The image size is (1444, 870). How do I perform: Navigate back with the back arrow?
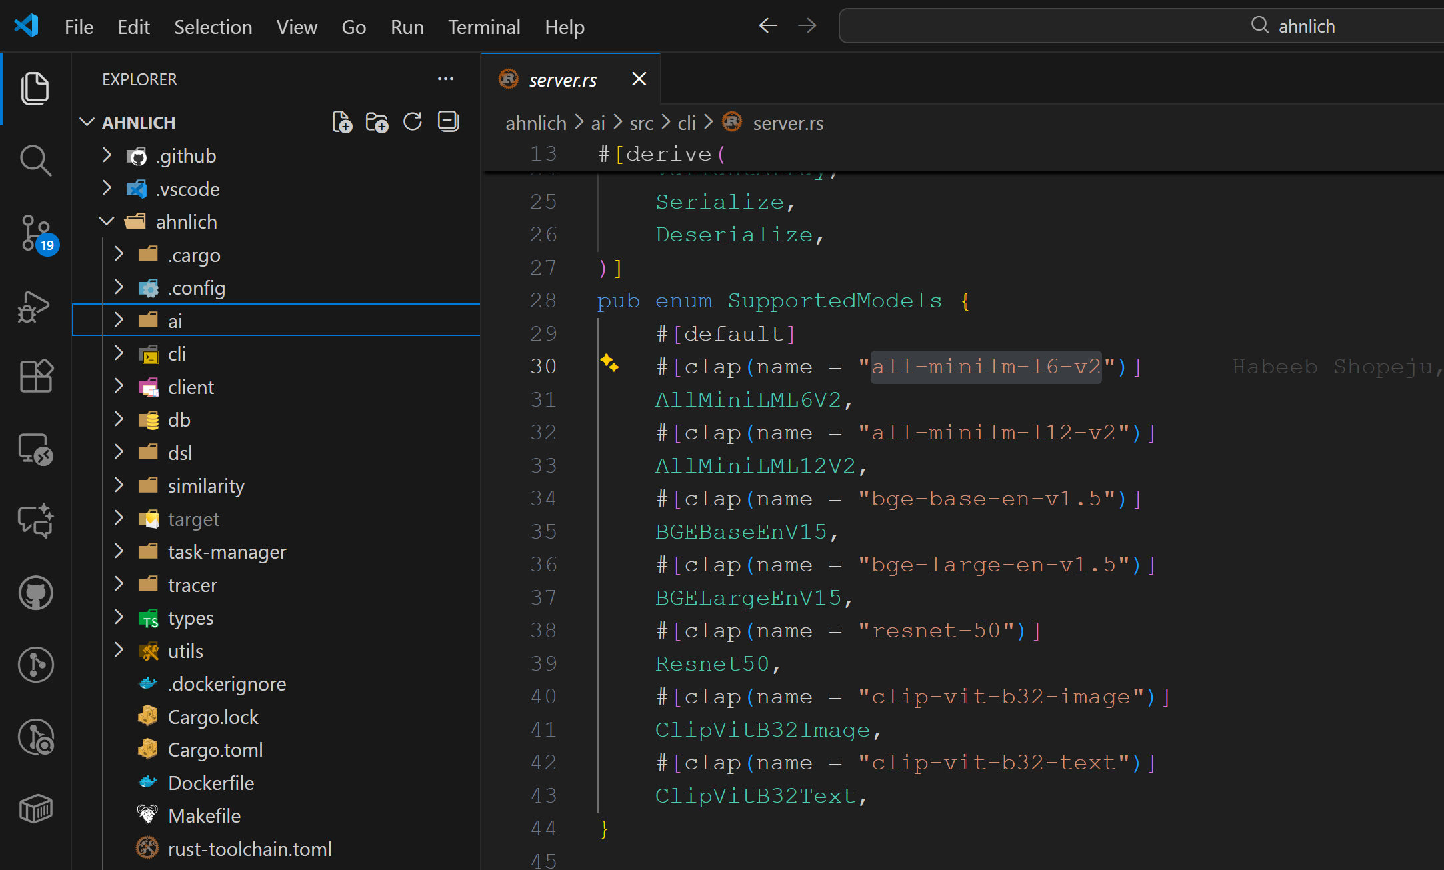767,25
